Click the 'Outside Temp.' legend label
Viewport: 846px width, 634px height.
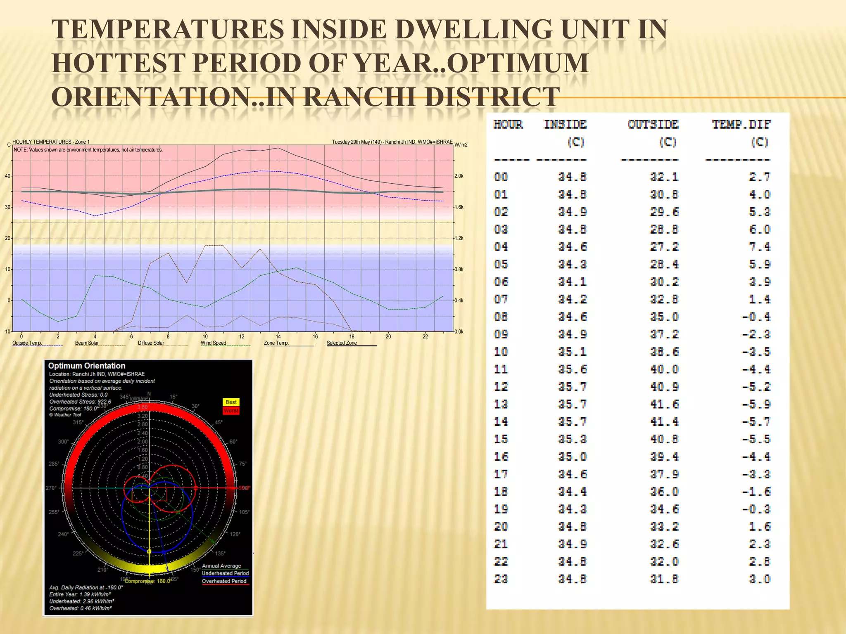(x=27, y=343)
